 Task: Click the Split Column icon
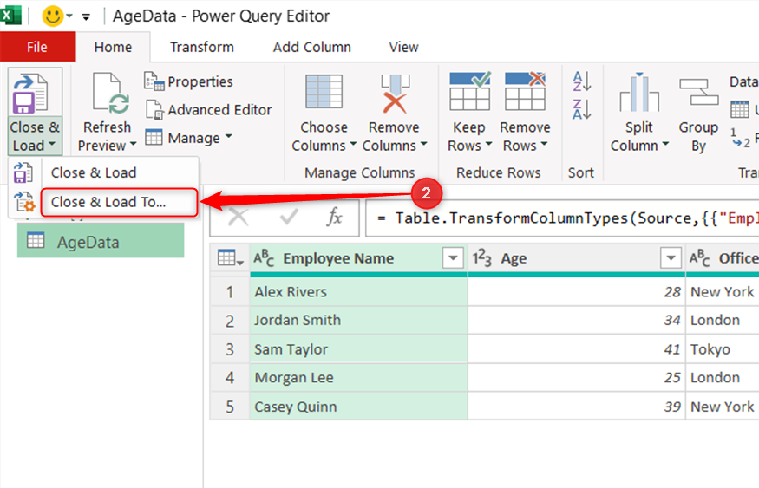tap(639, 92)
